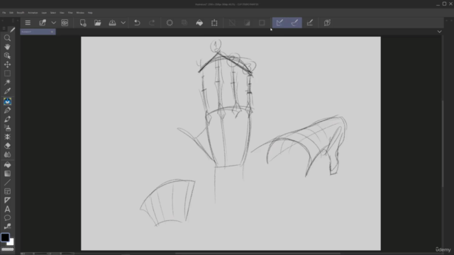Select the Ruler tool
Screen dimensions: 454x255
click(x=7, y=200)
